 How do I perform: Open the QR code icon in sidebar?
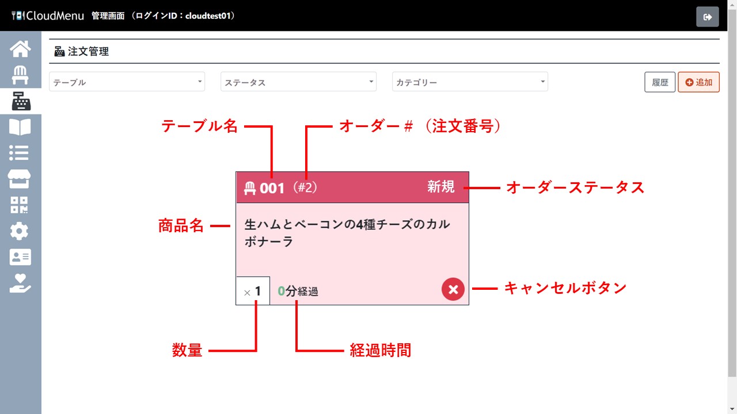20,205
